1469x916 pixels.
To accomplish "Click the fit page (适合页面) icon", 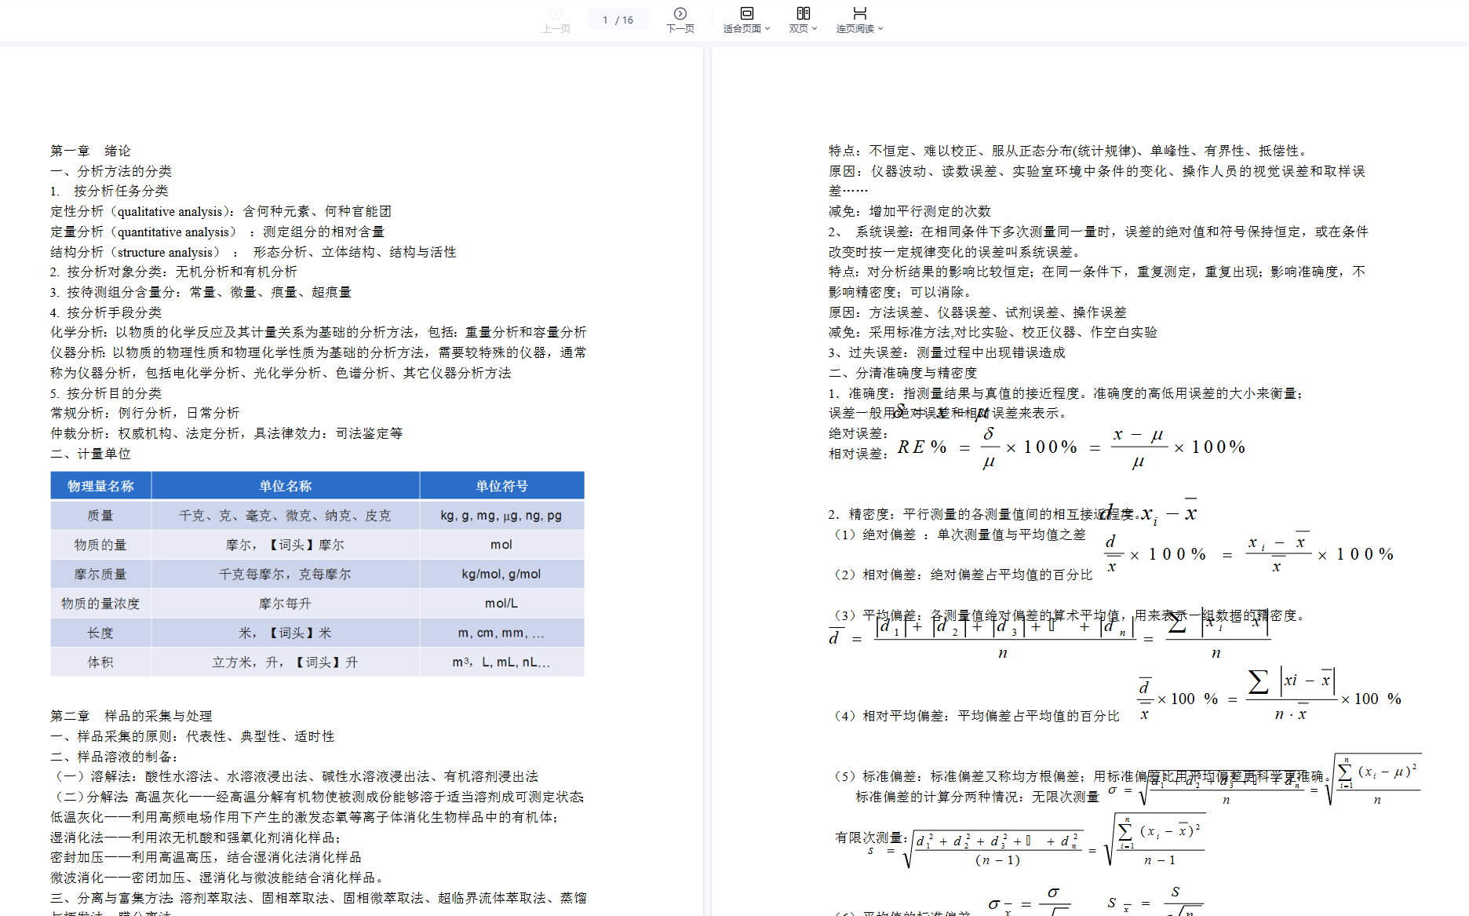I will (746, 13).
